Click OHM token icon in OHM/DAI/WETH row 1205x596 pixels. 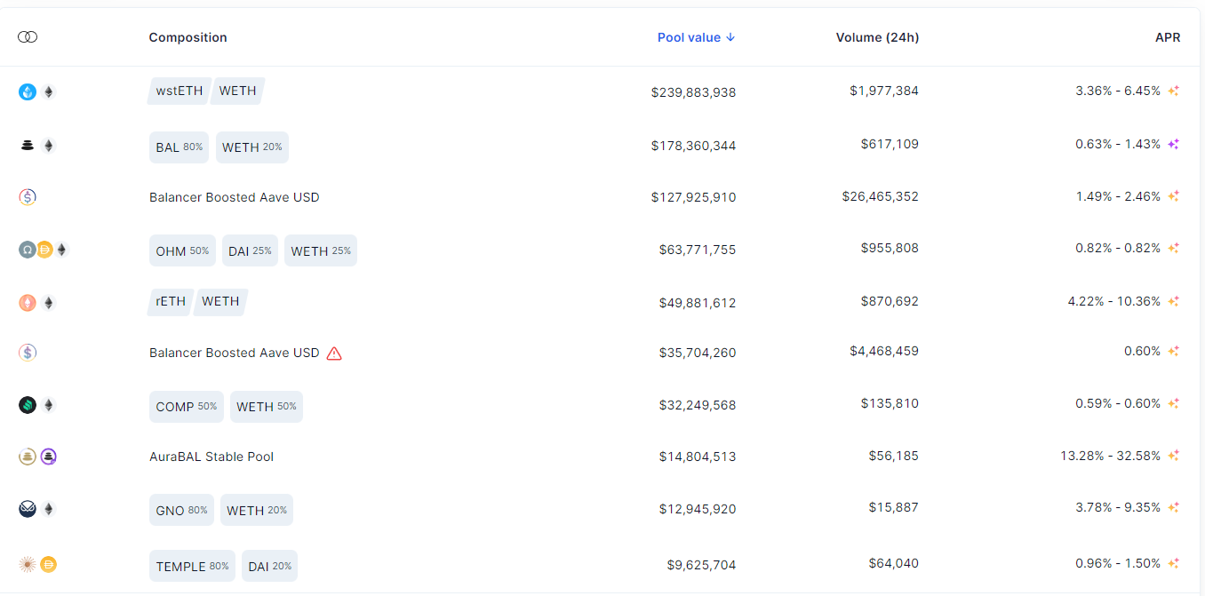[28, 250]
